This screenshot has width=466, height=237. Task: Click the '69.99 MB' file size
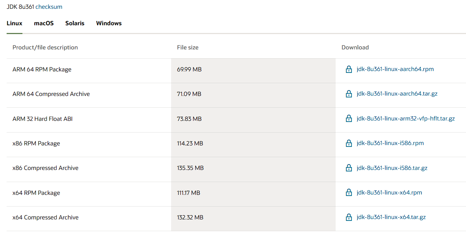click(x=189, y=69)
